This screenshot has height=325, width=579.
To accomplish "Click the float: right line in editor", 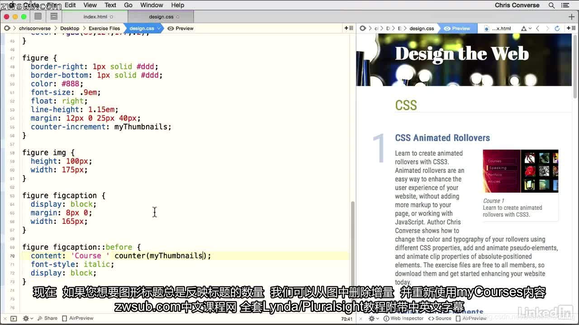I will coord(59,101).
